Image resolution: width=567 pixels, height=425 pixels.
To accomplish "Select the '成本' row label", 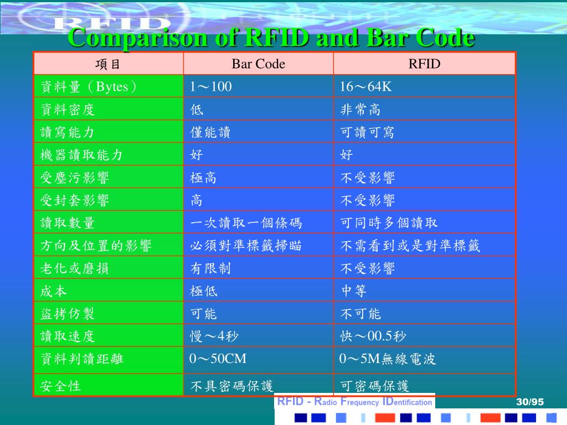I will pos(109,291).
